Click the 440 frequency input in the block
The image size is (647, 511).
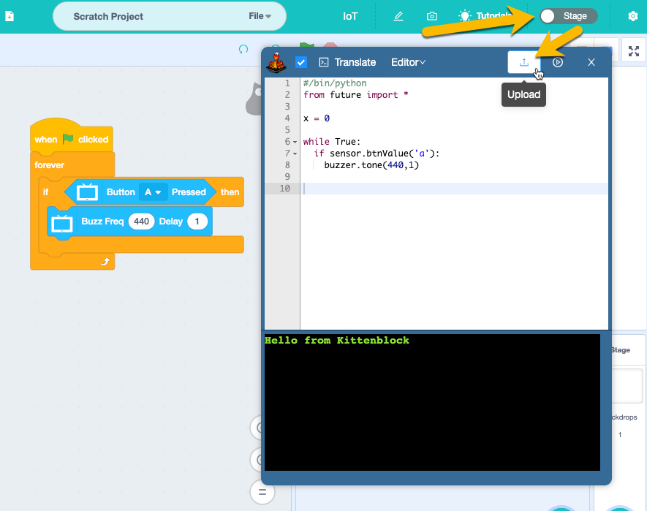pos(141,221)
